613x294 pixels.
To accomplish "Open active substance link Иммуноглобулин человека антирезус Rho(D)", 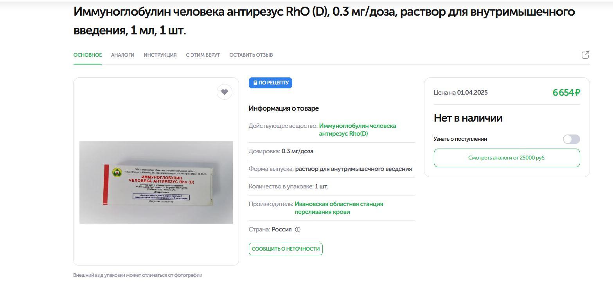I will 358,130.
